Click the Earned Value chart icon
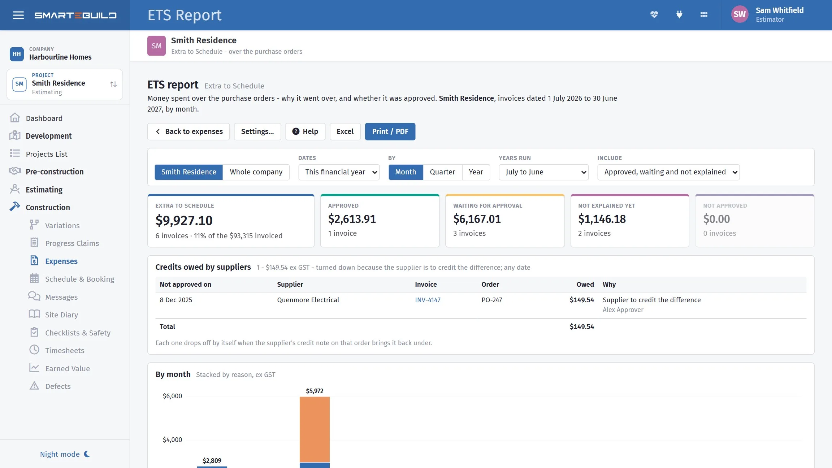The image size is (832, 468). (x=34, y=368)
